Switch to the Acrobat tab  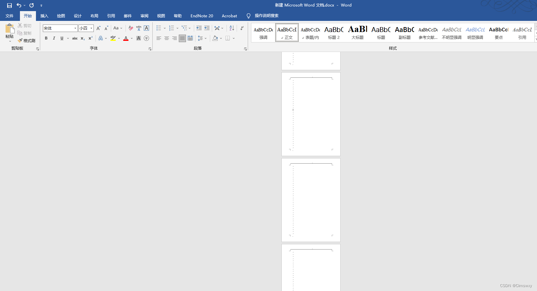click(x=229, y=16)
